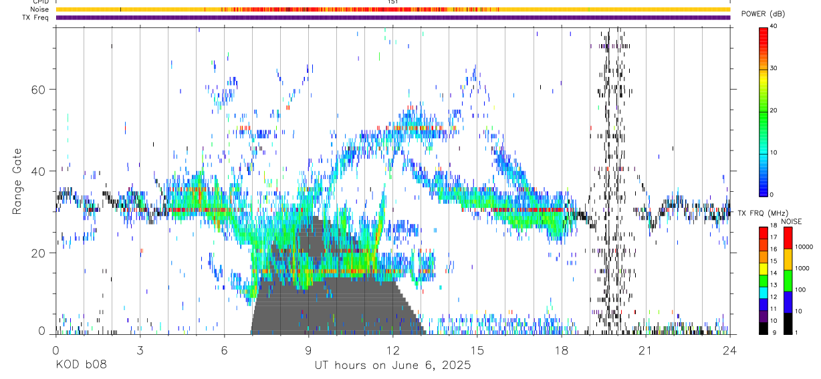The height and width of the screenshot is (379, 821).
Task: Click the 40 label on POWER scale
Action: tap(774, 26)
